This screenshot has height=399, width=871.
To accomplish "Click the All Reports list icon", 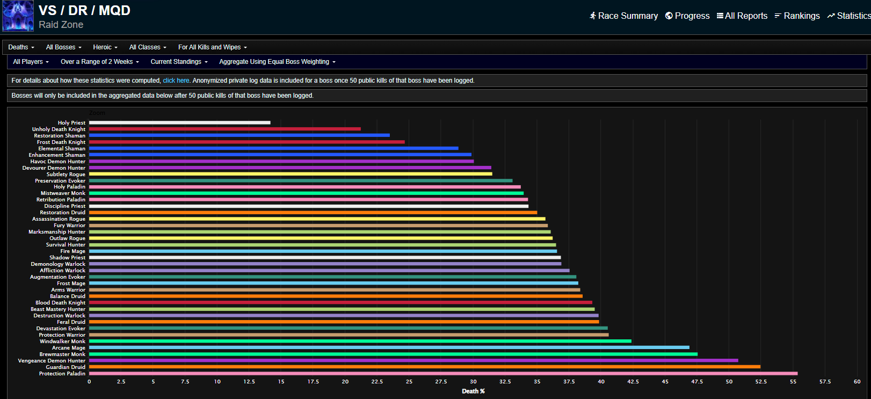I will (x=720, y=16).
